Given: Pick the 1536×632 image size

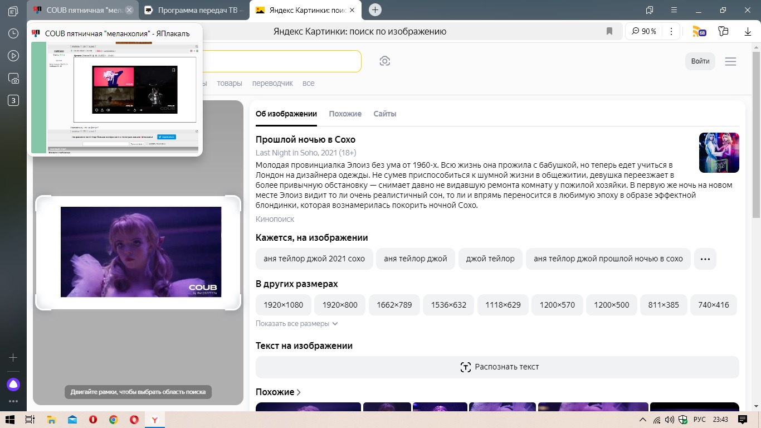Looking at the screenshot, I should [448, 305].
